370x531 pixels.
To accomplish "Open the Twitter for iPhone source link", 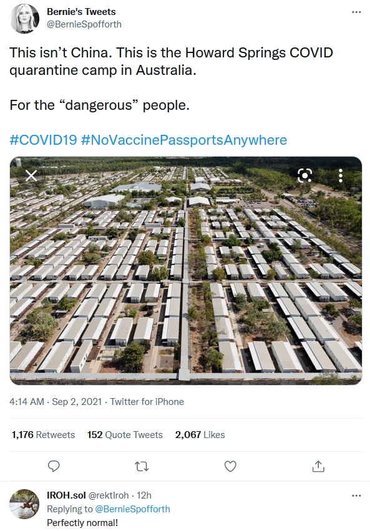I will click(x=147, y=402).
